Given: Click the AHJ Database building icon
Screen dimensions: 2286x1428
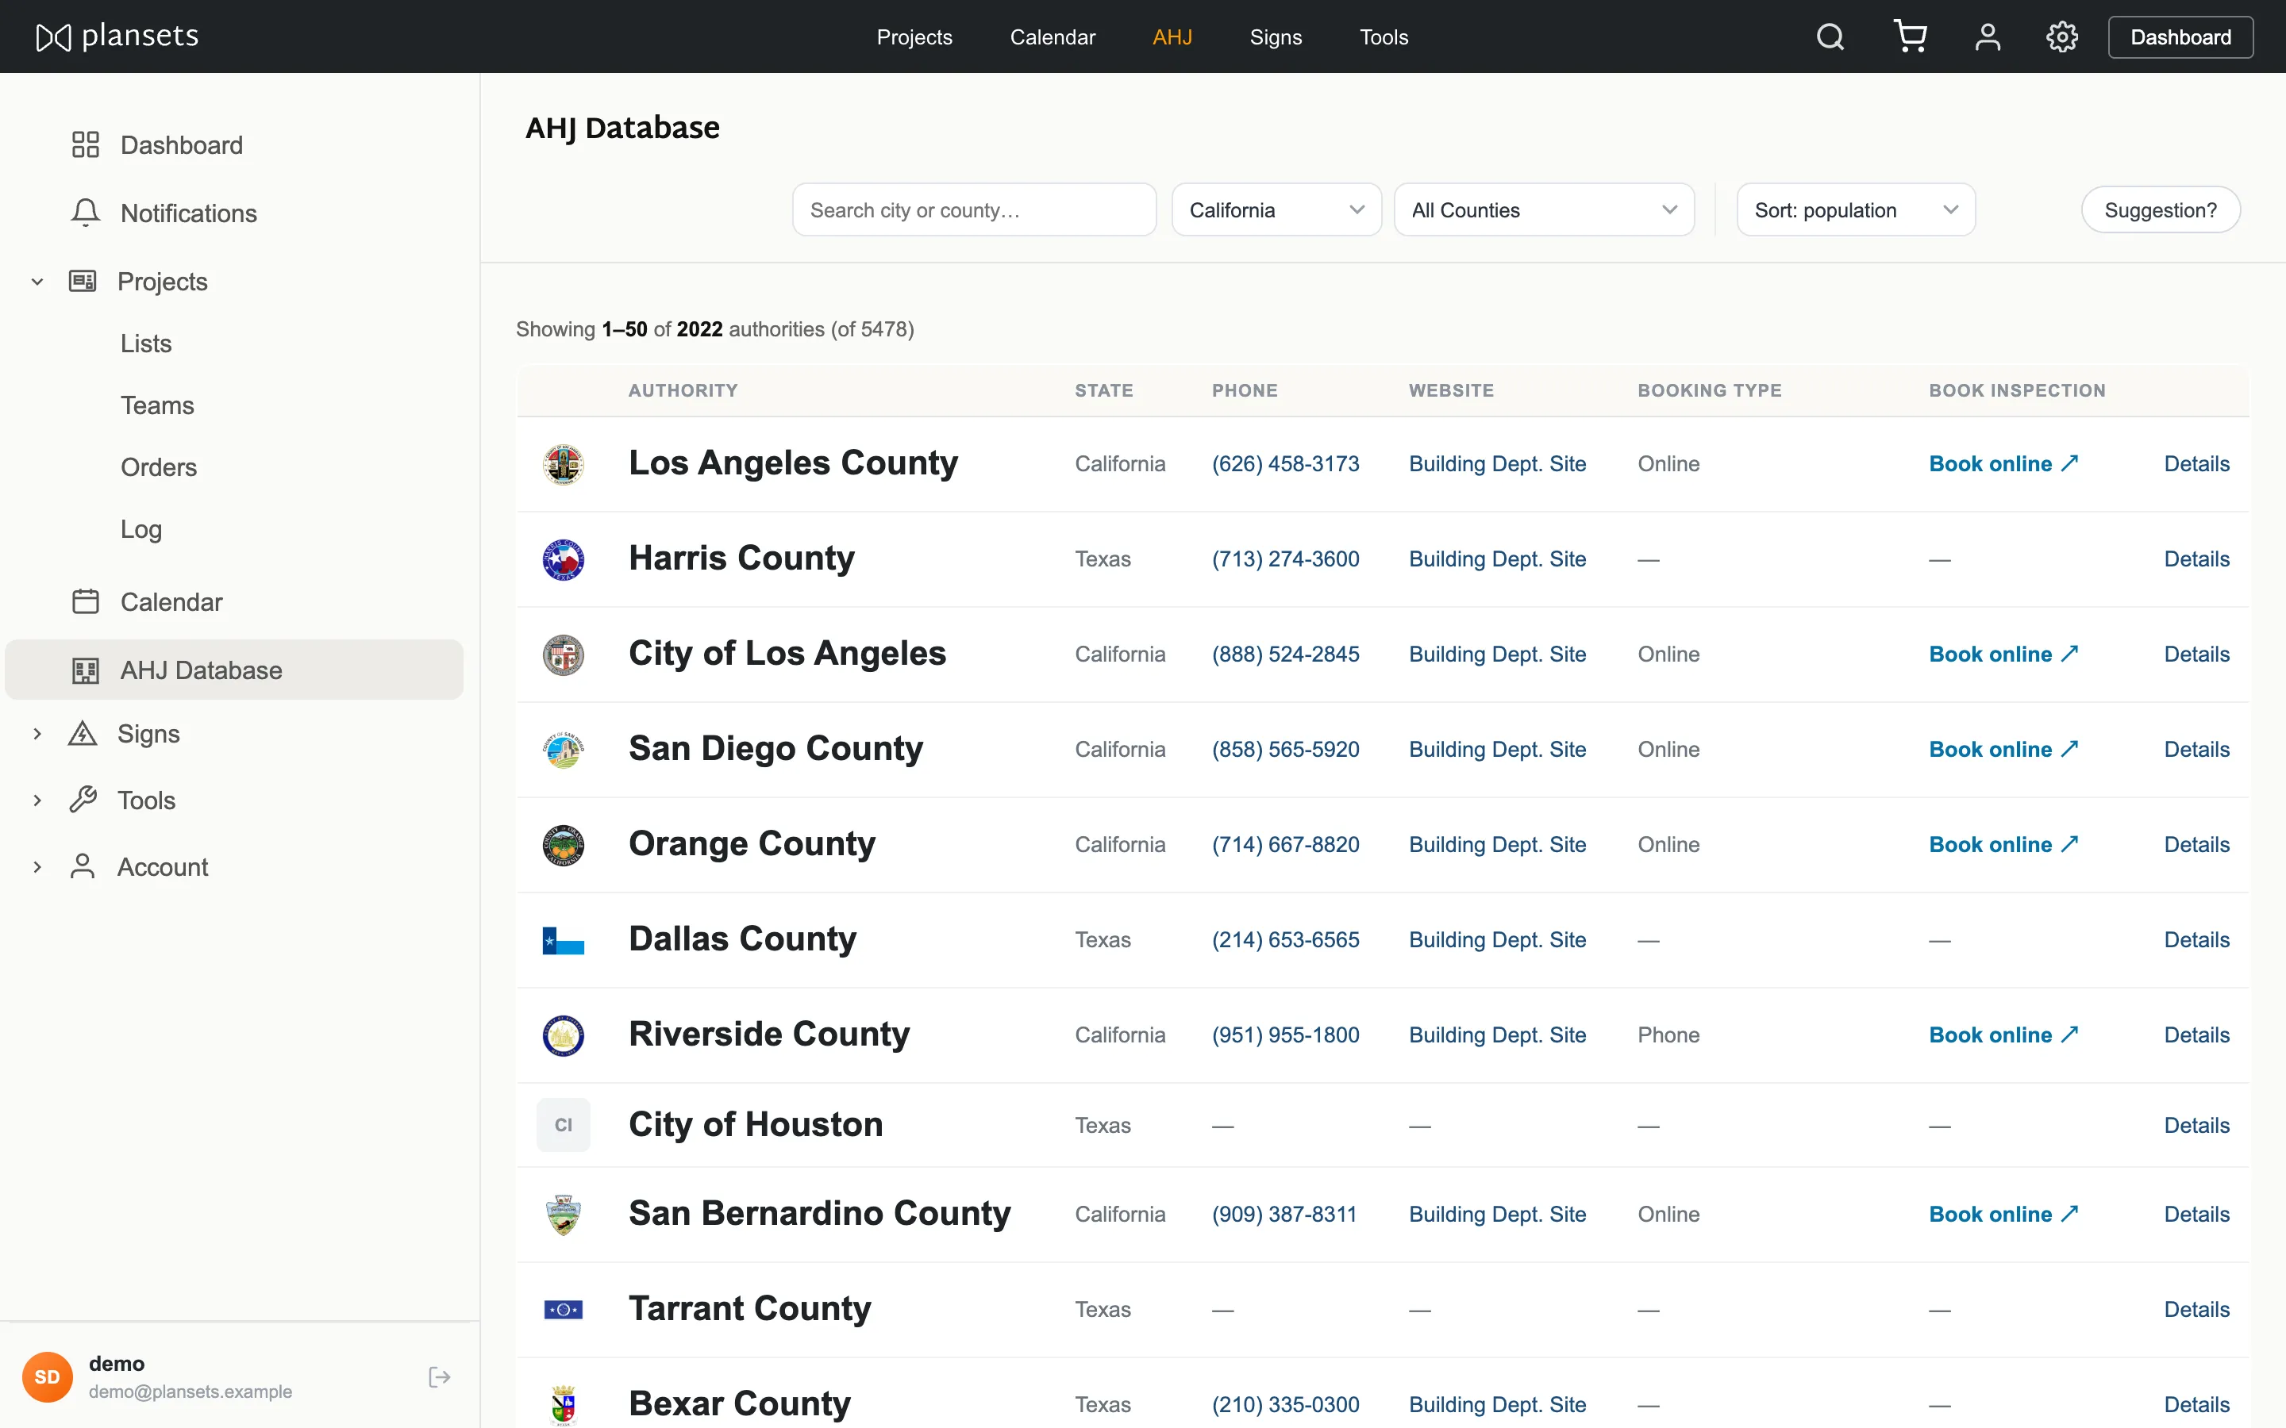Looking at the screenshot, I should point(85,670).
